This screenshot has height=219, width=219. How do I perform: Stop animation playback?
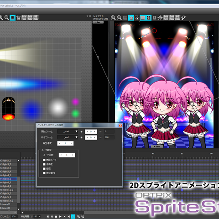click(x=56, y=216)
